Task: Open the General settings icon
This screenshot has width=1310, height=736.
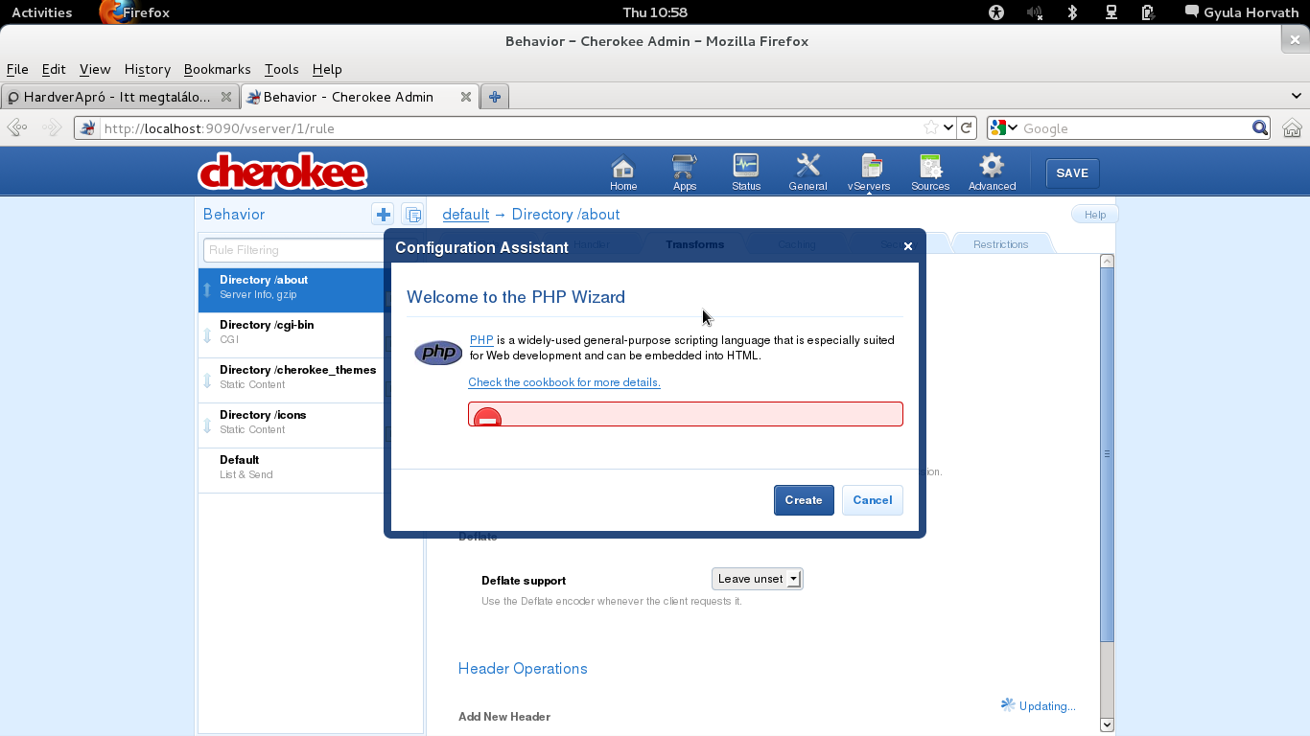Action: 807,172
